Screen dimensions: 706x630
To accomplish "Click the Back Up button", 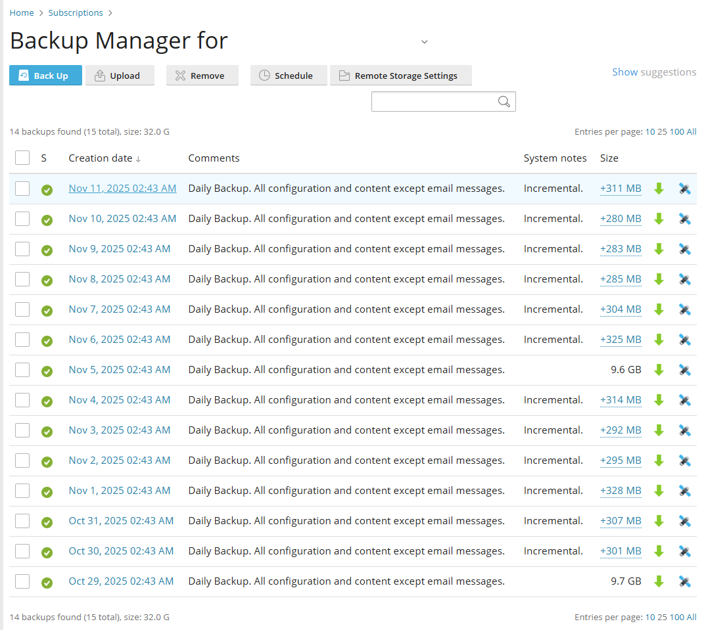I will click(45, 75).
